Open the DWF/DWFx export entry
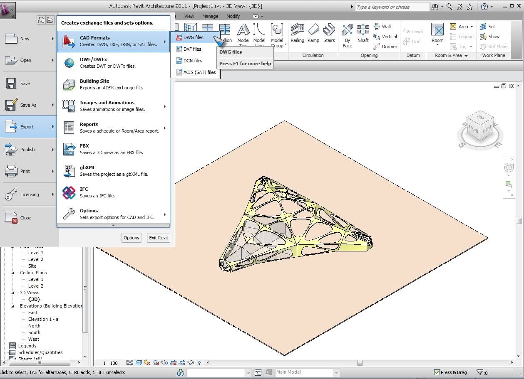Screen dimensions: 524x379 114,63
